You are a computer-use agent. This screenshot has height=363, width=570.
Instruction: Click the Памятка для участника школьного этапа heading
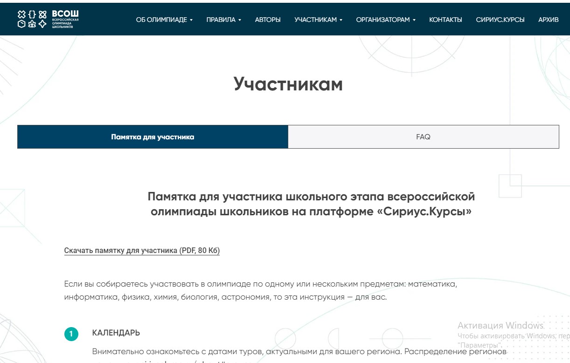coord(311,204)
